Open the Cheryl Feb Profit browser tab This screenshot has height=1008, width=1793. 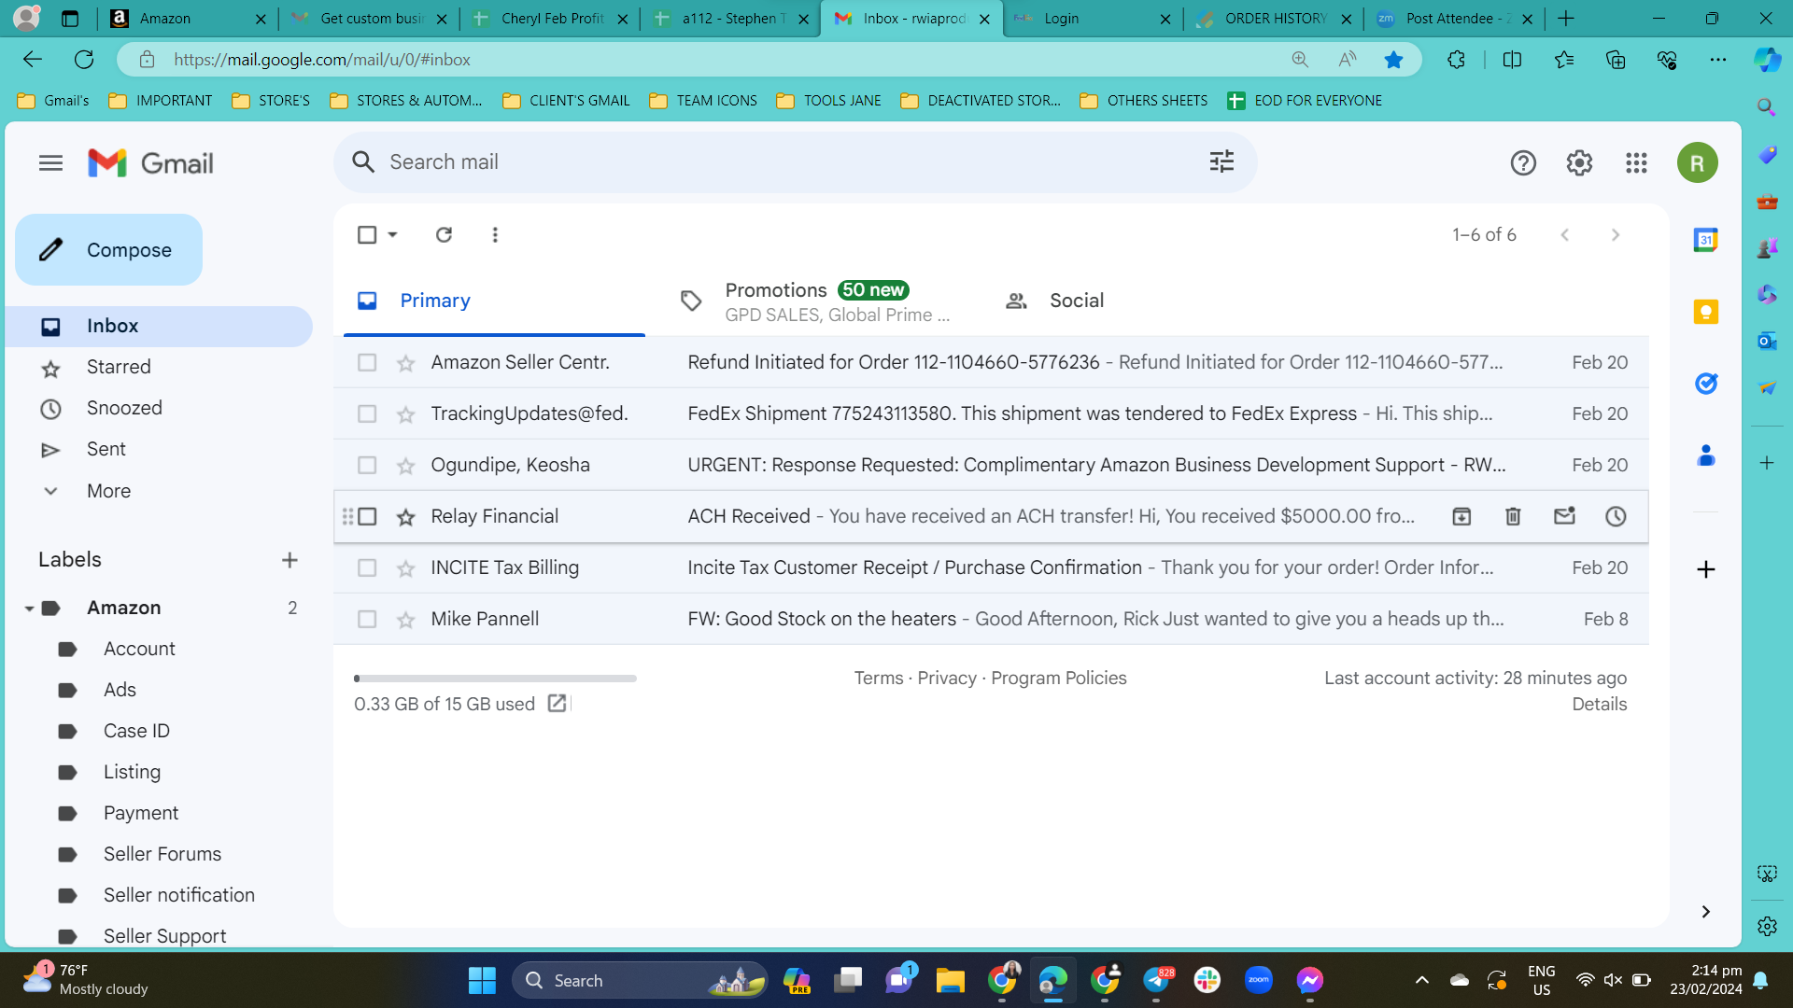pyautogui.click(x=549, y=19)
